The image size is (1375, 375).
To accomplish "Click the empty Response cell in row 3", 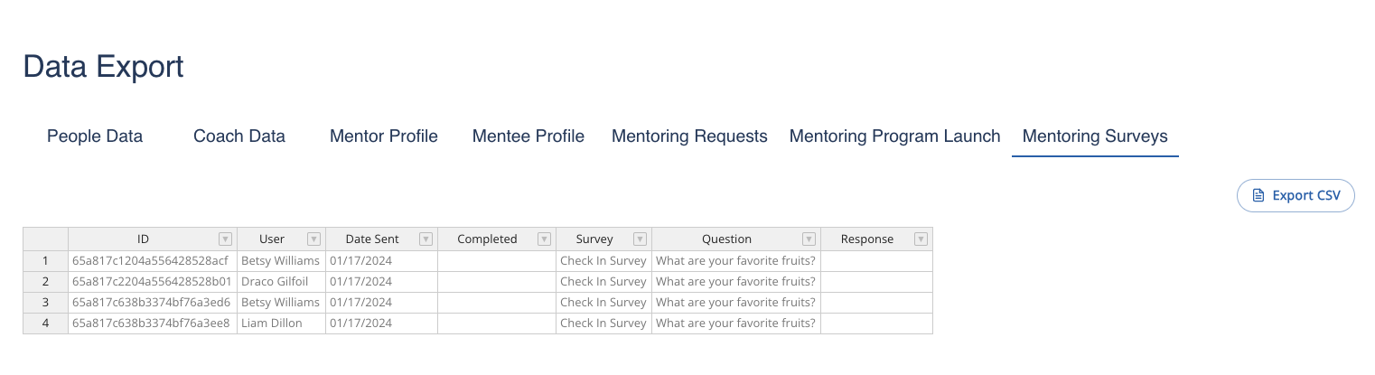I will pos(875,302).
